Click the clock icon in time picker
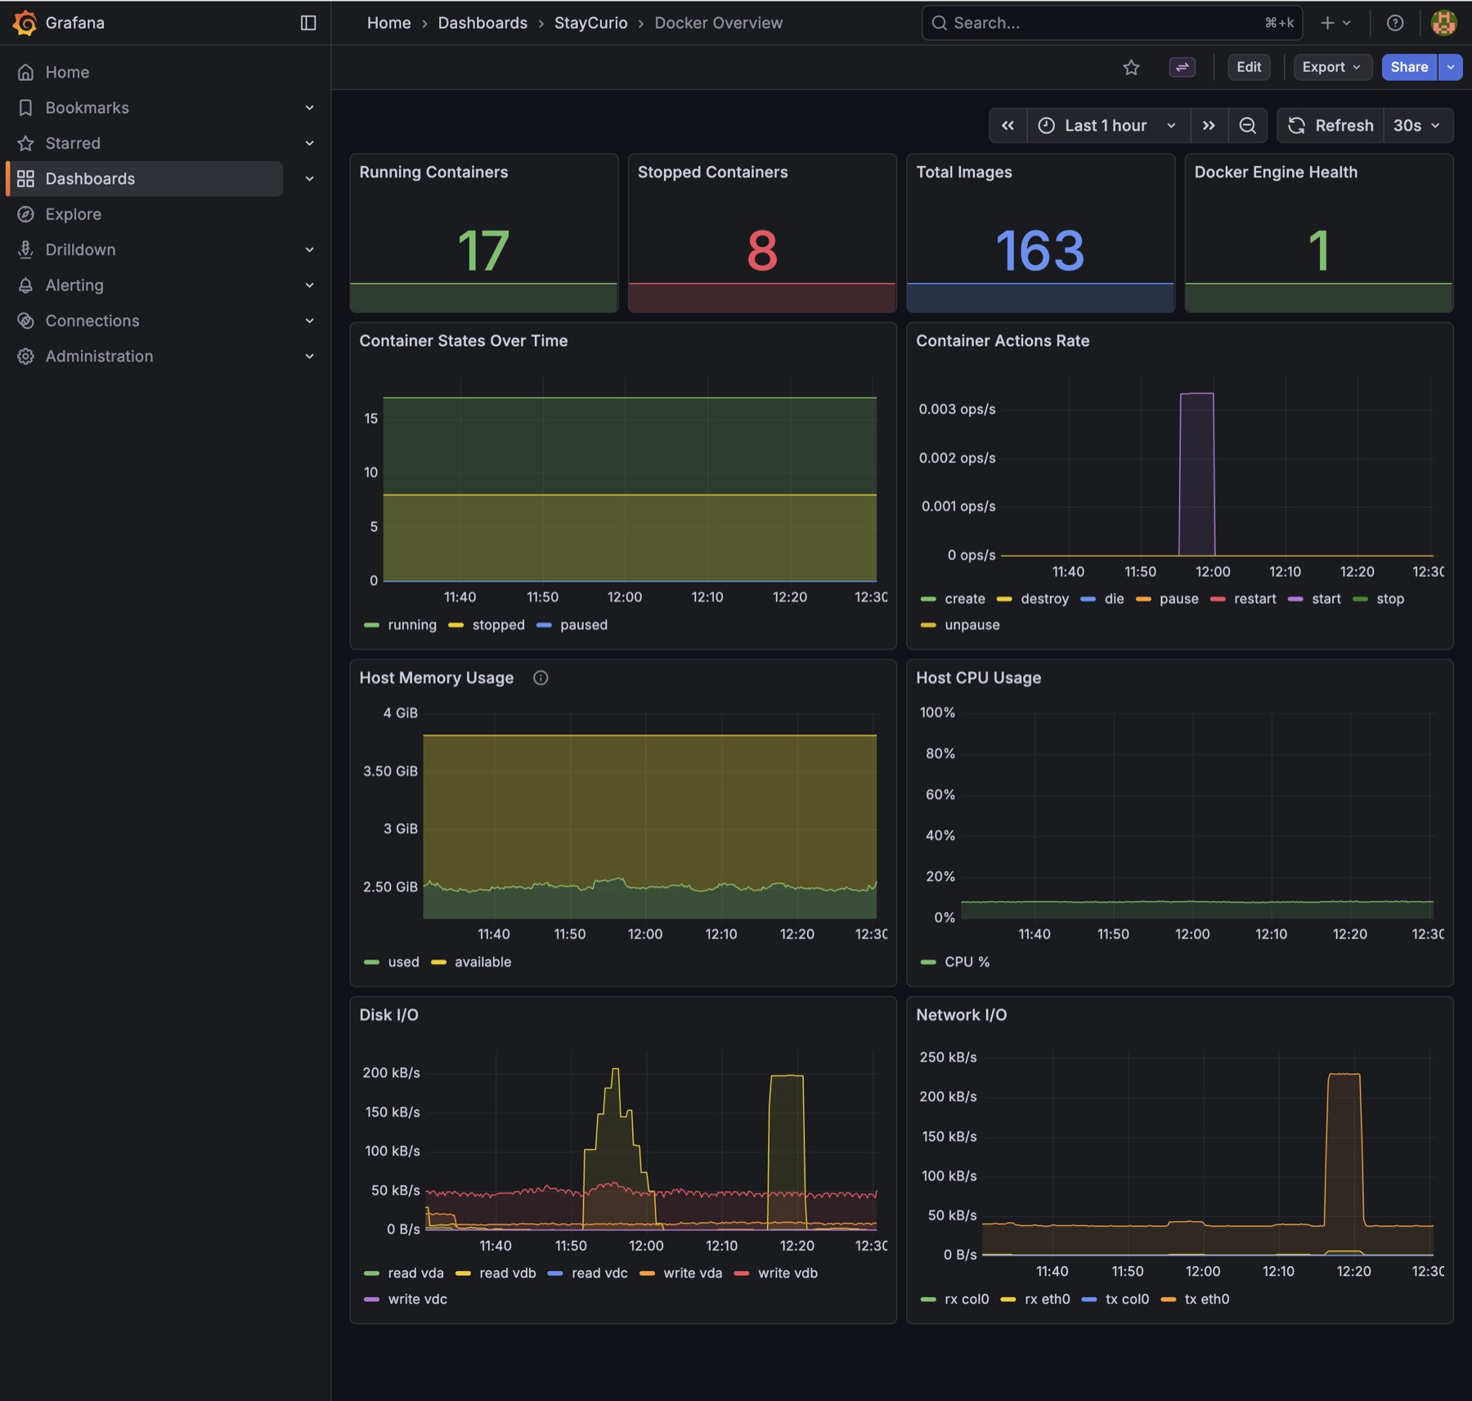Screen dimensions: 1472x1401 (1046, 125)
